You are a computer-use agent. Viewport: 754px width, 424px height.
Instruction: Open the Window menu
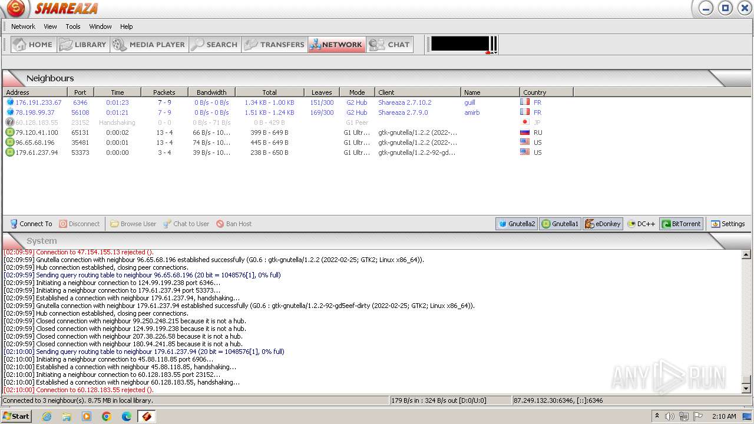pos(100,26)
